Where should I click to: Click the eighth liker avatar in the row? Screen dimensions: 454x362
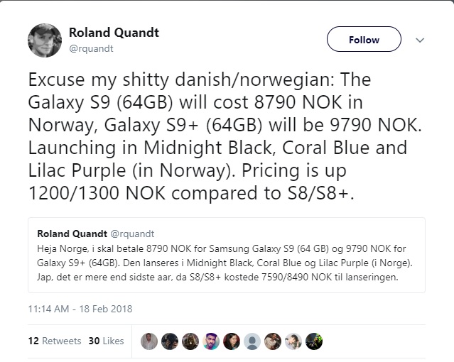point(293,341)
